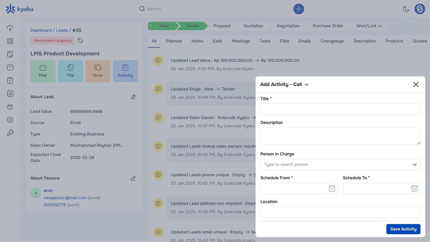Open the alvin person link
The image size is (430, 242).
coord(48,191)
